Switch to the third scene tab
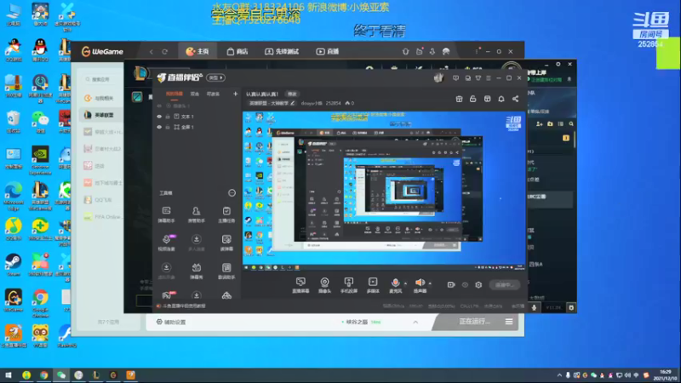The image size is (681, 383). tap(213, 94)
